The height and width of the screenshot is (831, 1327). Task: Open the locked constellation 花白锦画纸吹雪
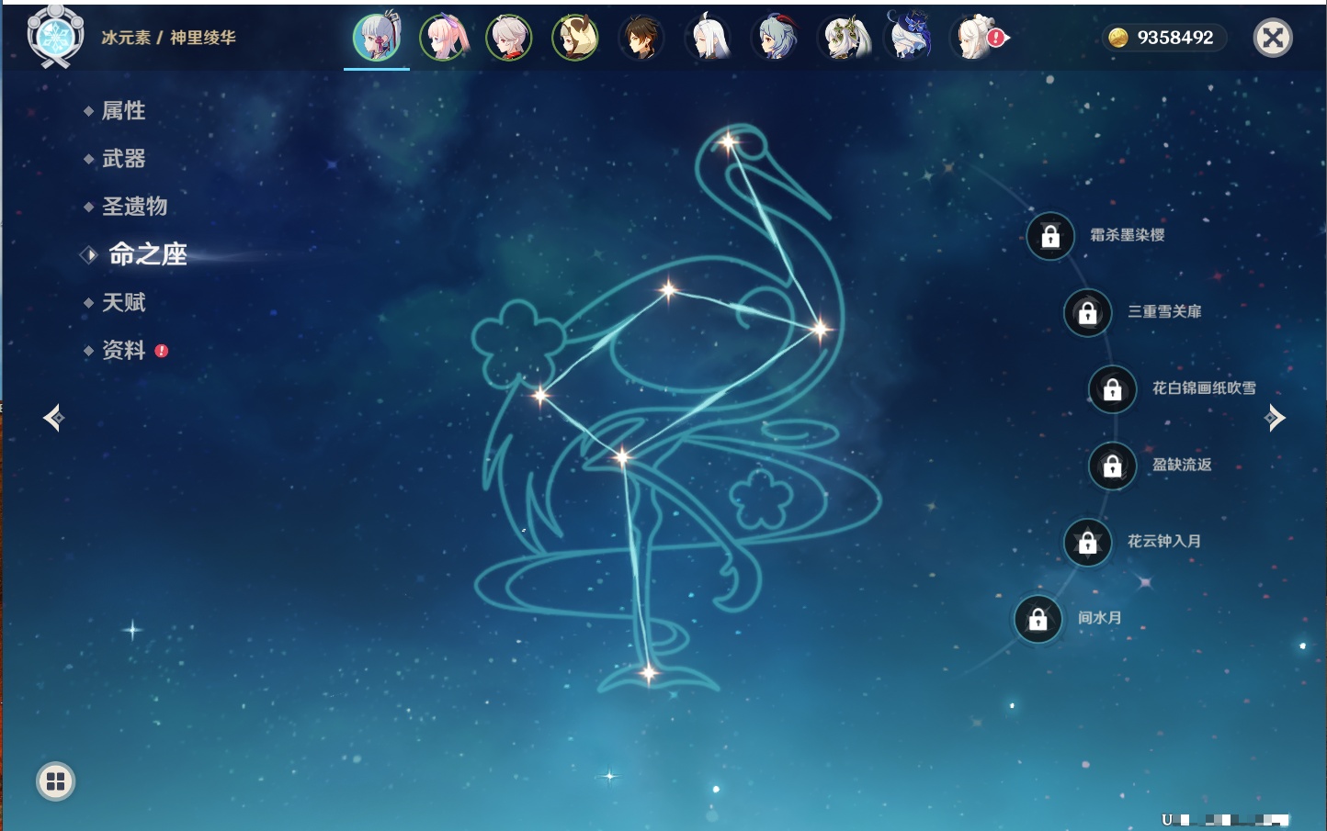1113,388
